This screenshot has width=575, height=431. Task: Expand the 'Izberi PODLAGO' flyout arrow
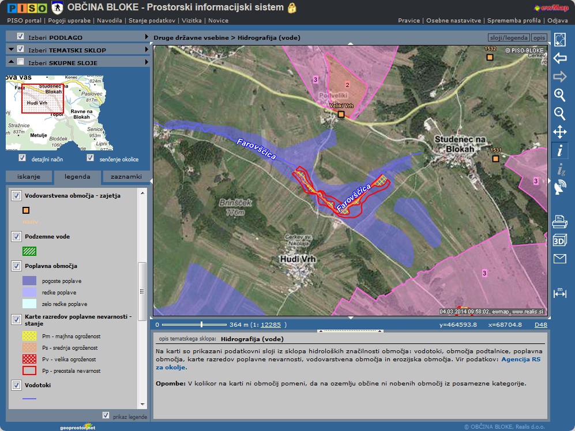pyautogui.click(x=147, y=37)
